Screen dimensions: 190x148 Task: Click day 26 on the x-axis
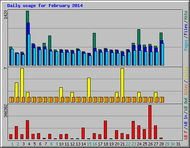[150, 144]
